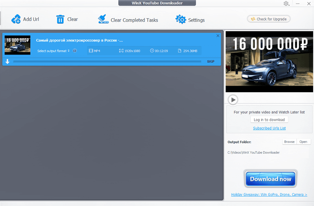
Task: Click the download arrow icon on the task
Action: pyautogui.click(x=8, y=61)
